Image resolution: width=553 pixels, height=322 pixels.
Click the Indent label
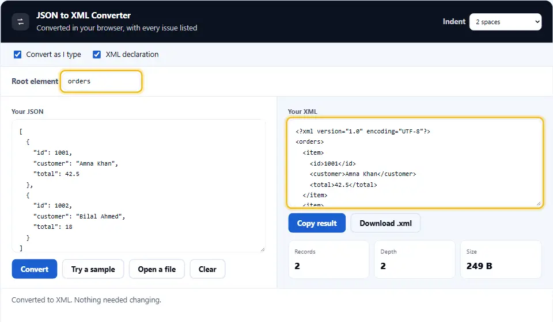[x=454, y=21]
